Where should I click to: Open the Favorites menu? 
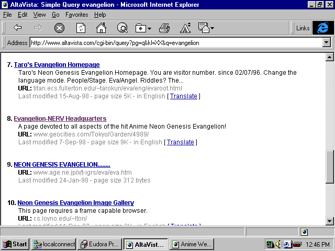click(76, 15)
